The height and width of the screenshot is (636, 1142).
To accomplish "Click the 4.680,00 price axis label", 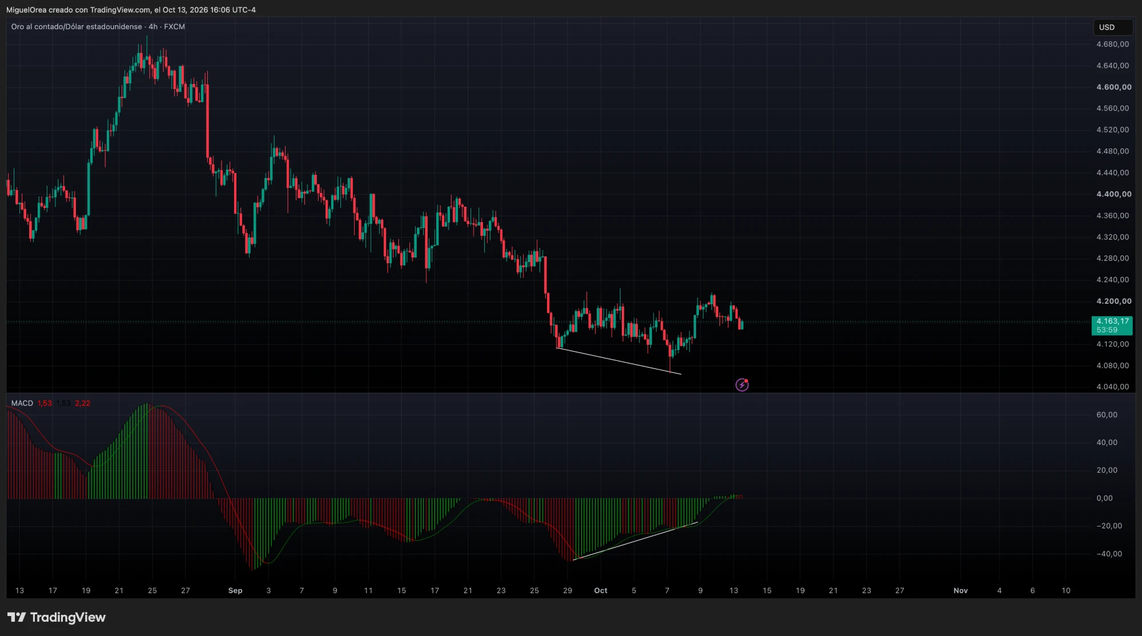I will (x=1112, y=44).
